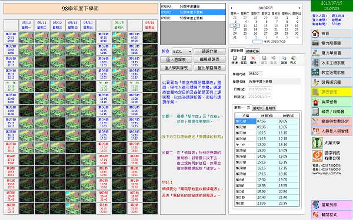Select highlighted semester row 09802
The width and height of the screenshot is (353, 220).
[193, 12]
